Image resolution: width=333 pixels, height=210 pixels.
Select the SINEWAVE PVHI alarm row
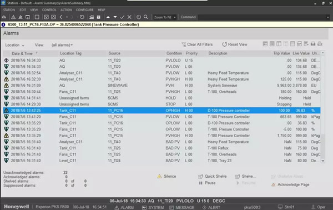[x=162, y=86]
